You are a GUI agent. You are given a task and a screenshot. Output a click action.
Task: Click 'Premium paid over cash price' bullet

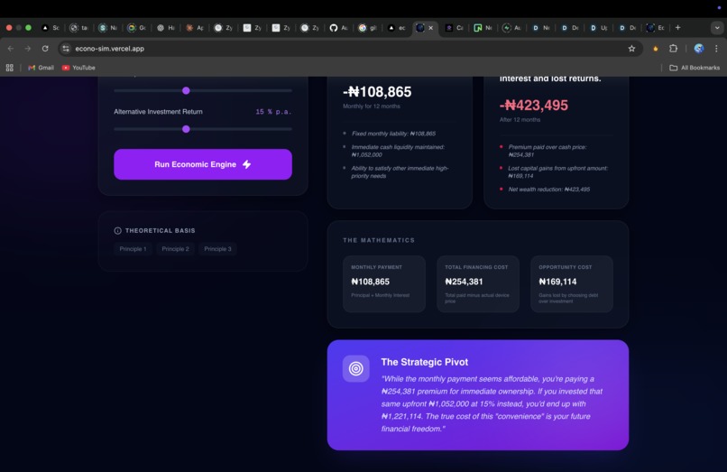click(548, 151)
